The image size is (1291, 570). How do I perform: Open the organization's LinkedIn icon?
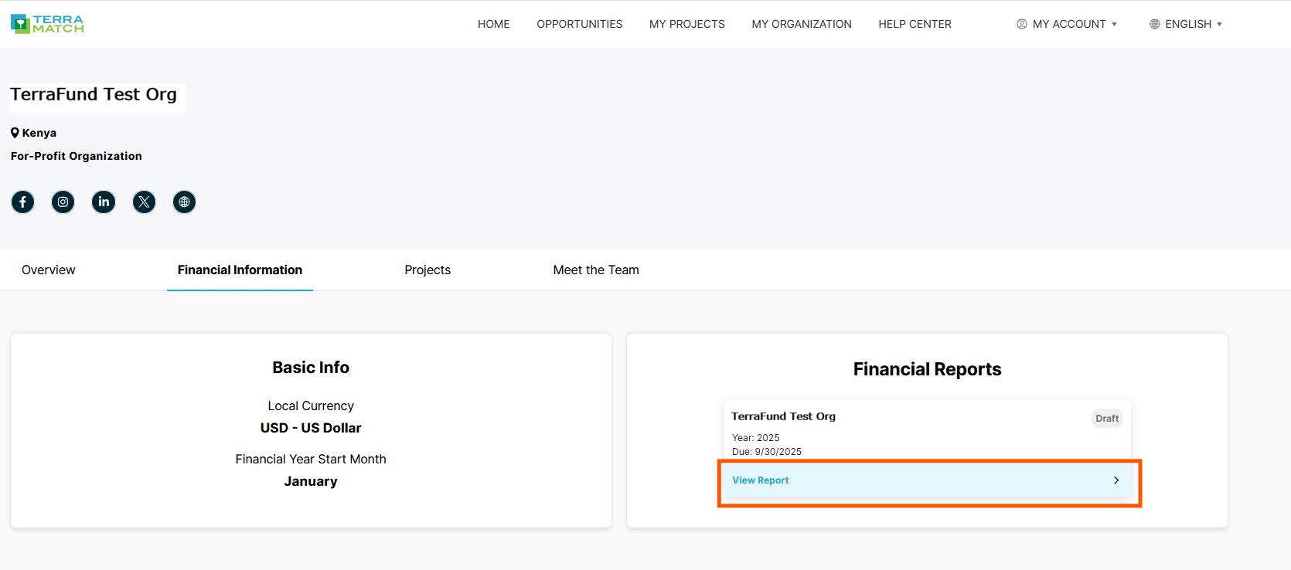(x=104, y=202)
